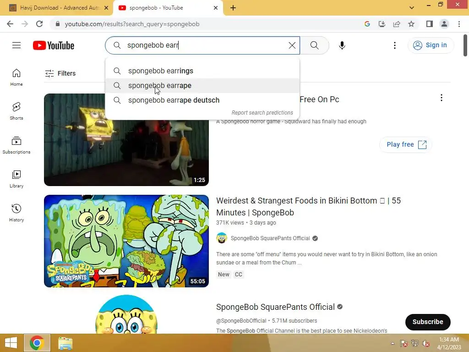This screenshot has width=469, height=352.
Task: Go forward with the browser forward arrow
Action: click(x=25, y=24)
